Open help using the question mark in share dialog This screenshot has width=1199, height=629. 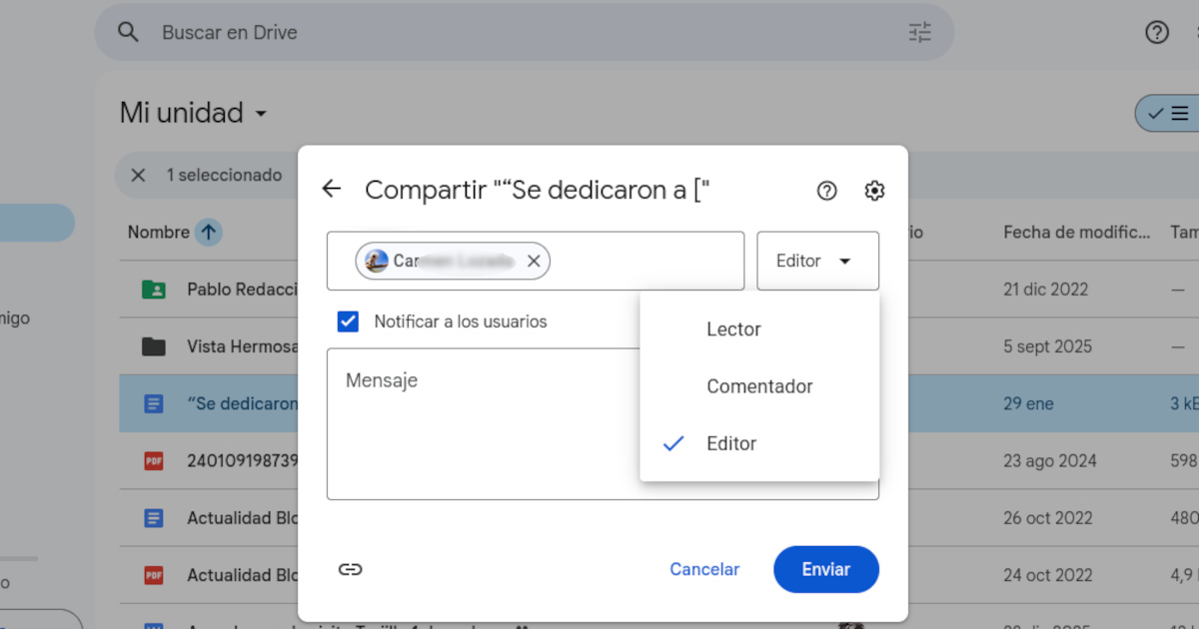pos(826,190)
